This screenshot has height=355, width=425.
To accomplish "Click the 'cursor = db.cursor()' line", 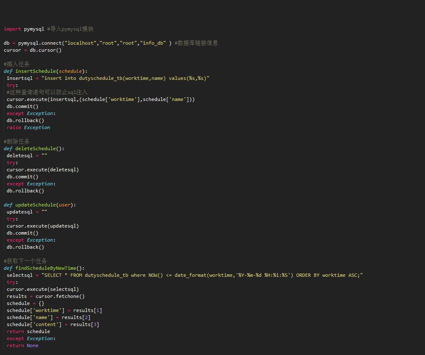I will click(x=33, y=50).
